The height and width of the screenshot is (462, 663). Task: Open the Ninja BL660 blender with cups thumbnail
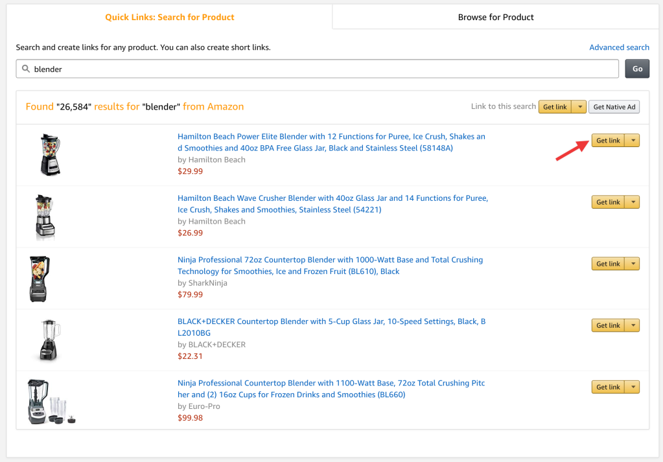pos(51,402)
